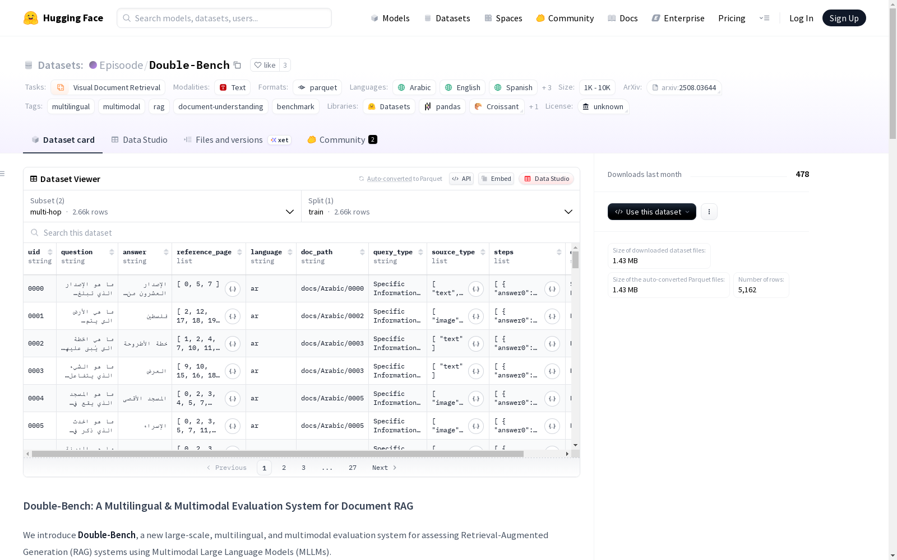Image resolution: width=897 pixels, height=560 pixels.
Task: Open the arxiv:2508.03644 paper link
Action: coord(684,87)
